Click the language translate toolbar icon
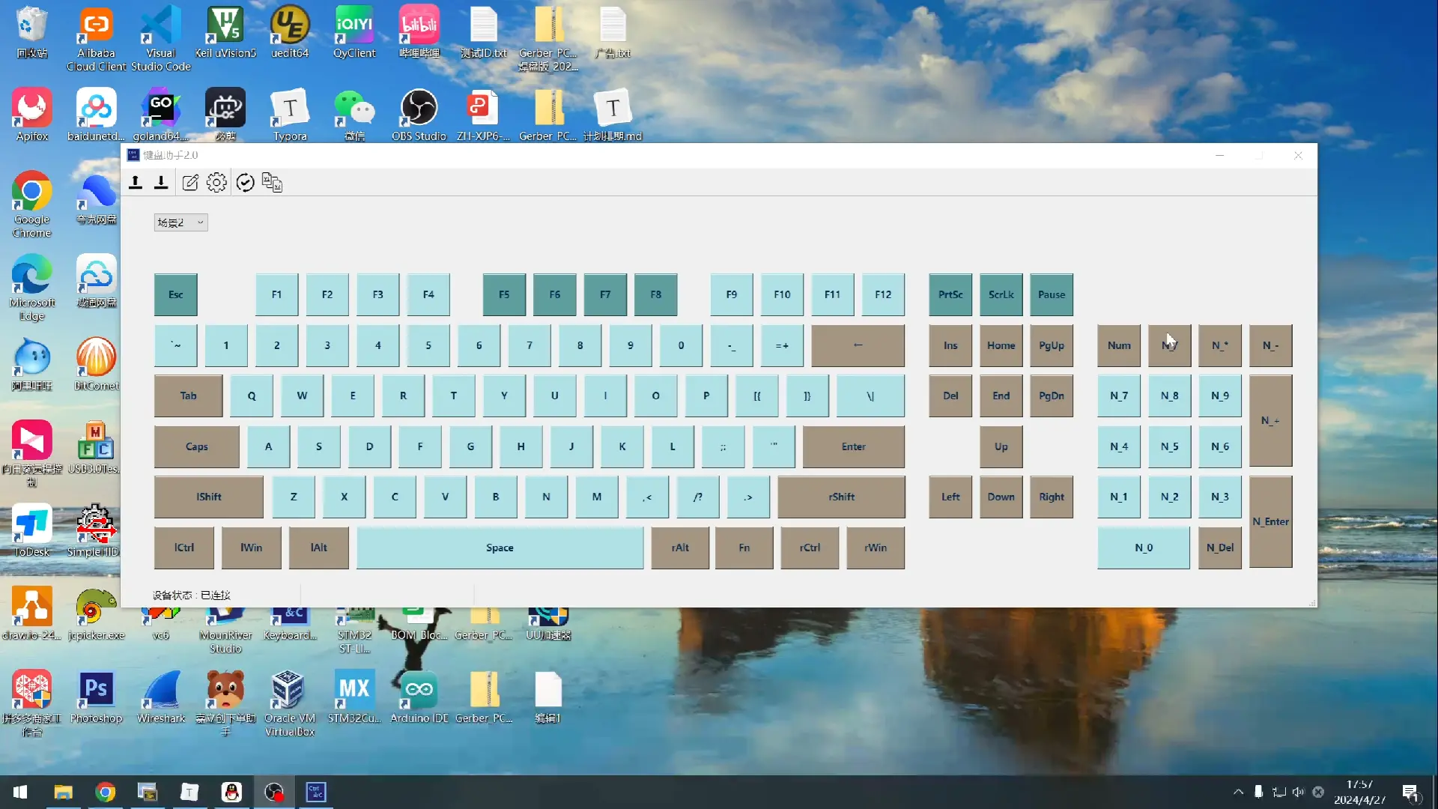 pos(272,182)
